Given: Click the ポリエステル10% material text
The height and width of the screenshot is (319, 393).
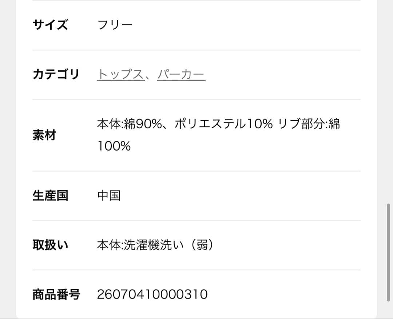Looking at the screenshot, I should coord(223,124).
